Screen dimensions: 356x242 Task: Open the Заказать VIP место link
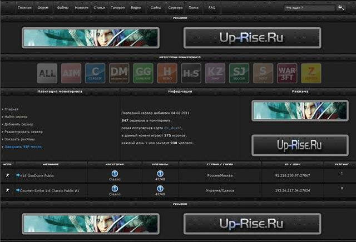[x=23, y=147]
